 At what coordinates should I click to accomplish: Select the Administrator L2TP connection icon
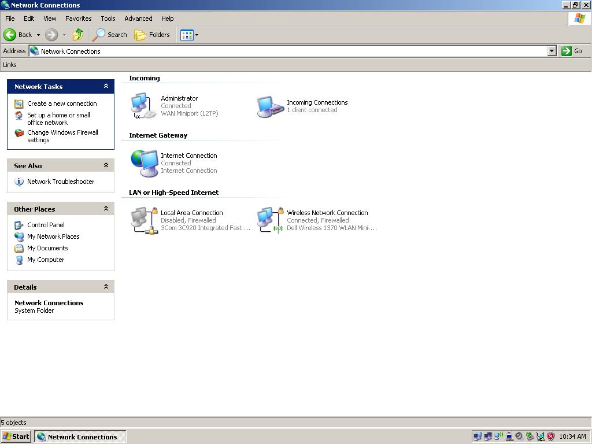(143, 106)
